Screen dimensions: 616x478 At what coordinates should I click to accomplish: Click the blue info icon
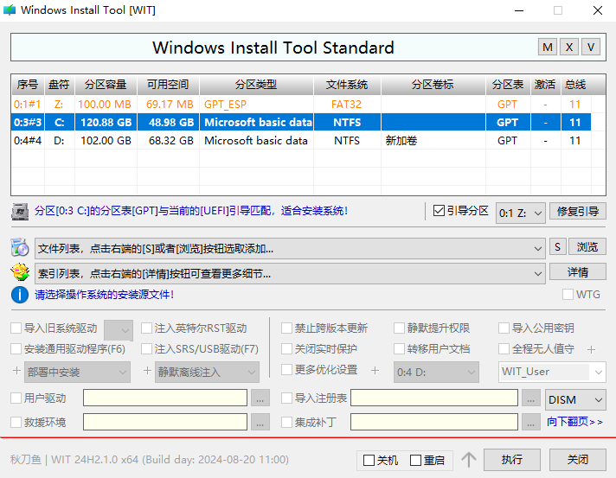[x=20, y=295]
